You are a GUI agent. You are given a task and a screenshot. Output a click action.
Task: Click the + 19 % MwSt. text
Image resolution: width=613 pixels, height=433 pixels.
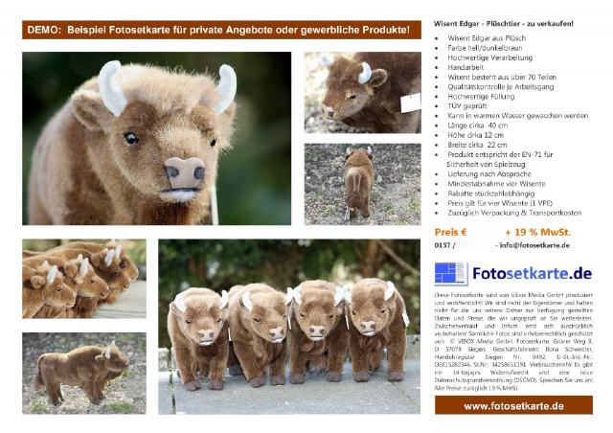pyautogui.click(x=538, y=233)
